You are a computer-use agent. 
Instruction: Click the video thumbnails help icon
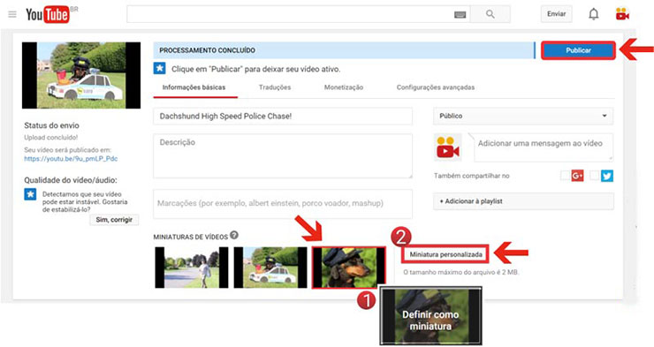pos(234,235)
